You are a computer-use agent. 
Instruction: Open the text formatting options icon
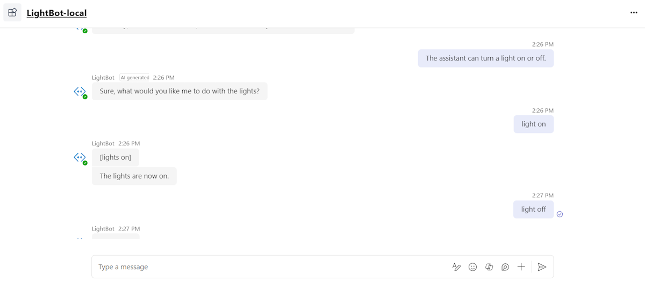coord(456,267)
